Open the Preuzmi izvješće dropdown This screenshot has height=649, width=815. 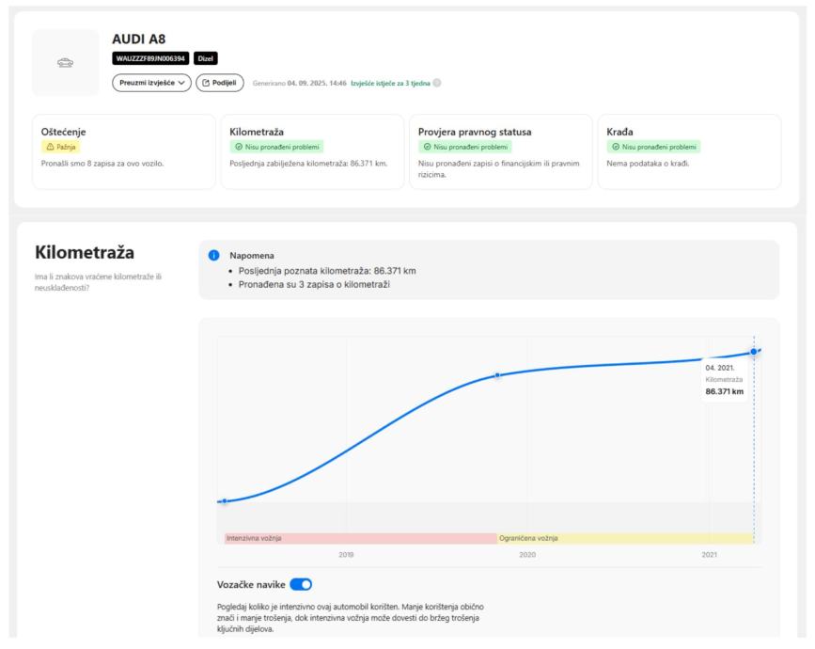point(151,83)
